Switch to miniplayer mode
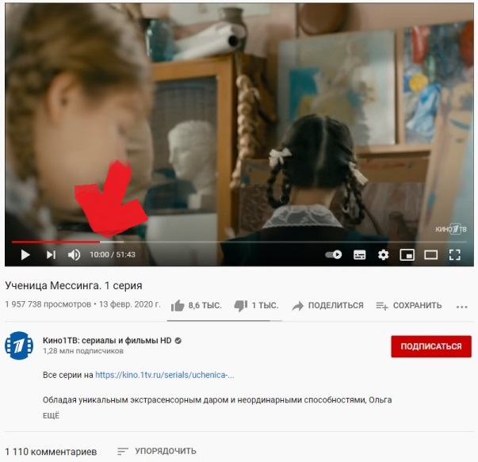478x462 pixels. (407, 254)
